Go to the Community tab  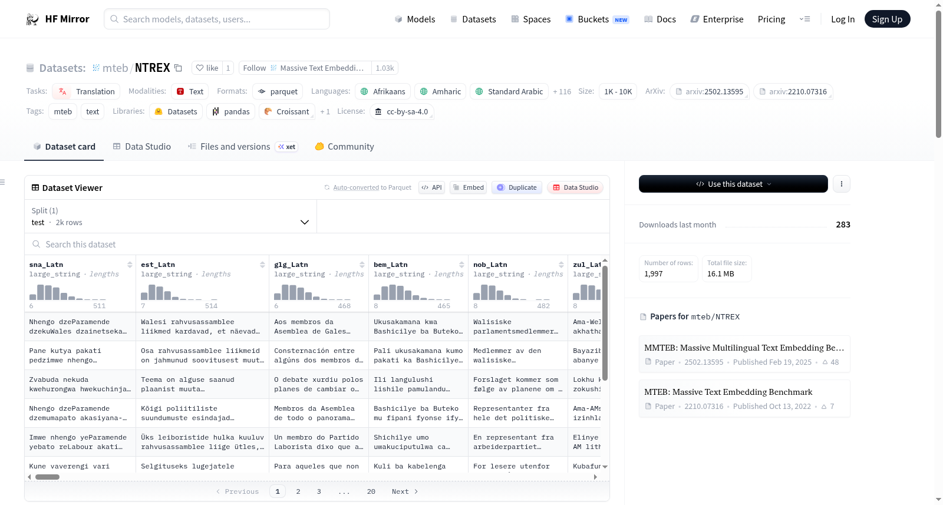344,147
